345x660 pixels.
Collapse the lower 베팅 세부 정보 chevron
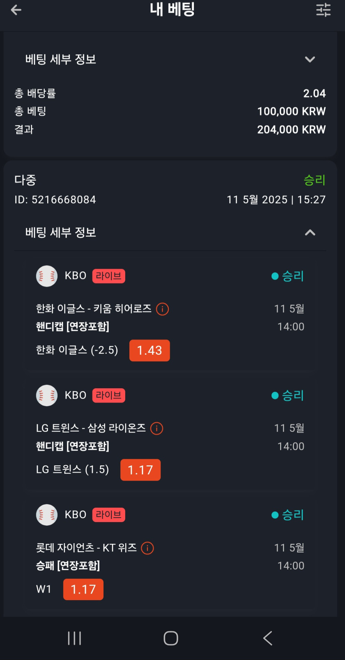(310, 233)
